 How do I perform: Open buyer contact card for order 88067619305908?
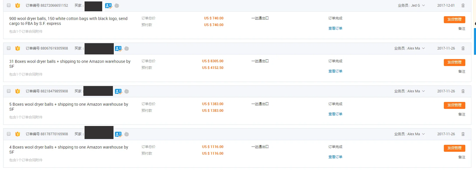coord(118,48)
